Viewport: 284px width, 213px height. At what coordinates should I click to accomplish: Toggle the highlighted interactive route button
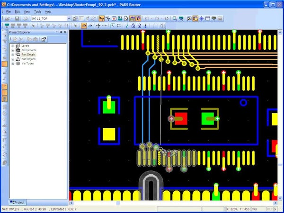click(84, 26)
